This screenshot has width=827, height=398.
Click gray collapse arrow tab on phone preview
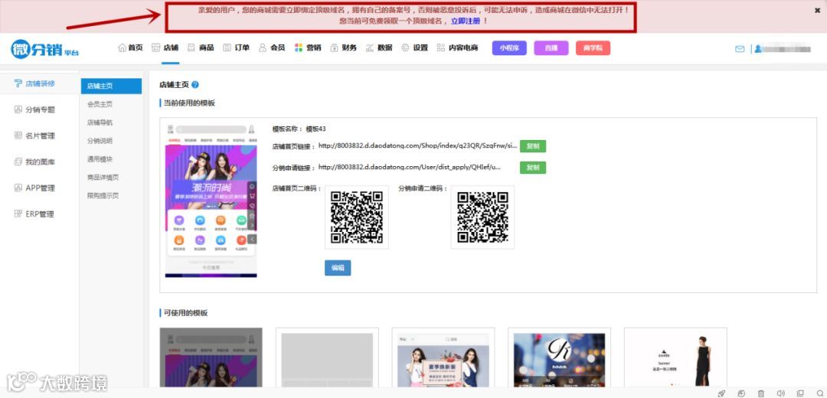pyautogui.click(x=252, y=239)
